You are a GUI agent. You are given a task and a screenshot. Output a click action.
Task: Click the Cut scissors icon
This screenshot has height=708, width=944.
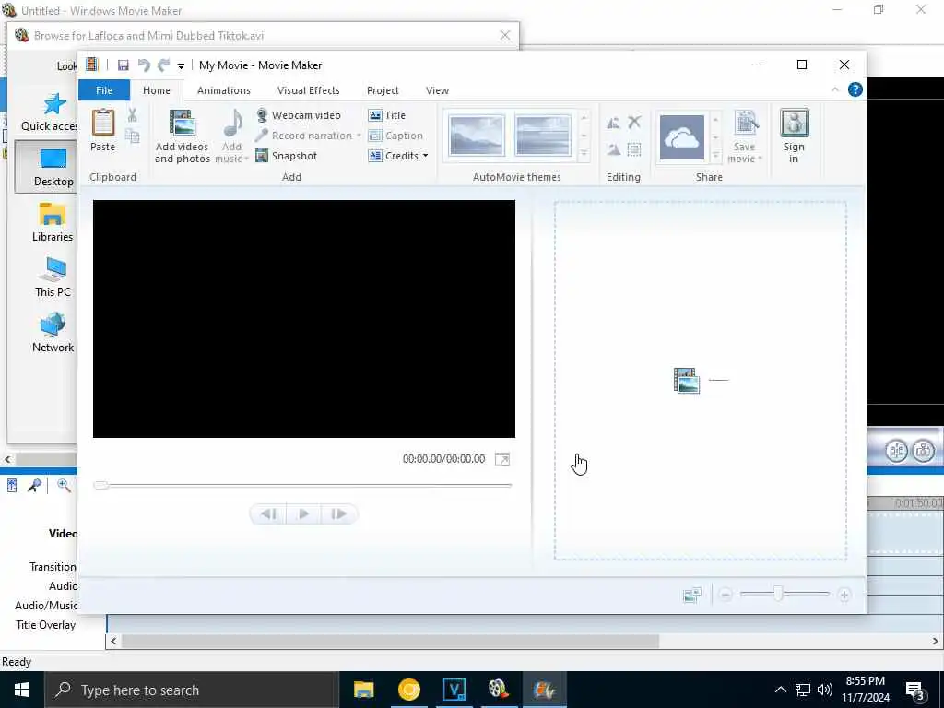[133, 114]
